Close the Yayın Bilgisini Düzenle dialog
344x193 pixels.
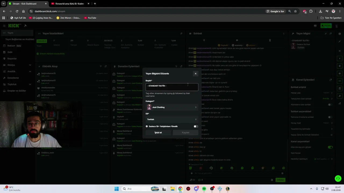[195, 73]
